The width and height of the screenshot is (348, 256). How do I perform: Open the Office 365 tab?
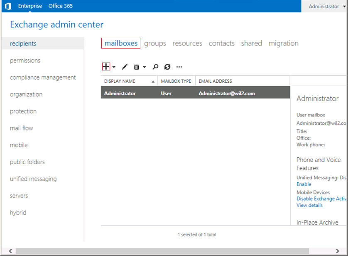(60, 6)
